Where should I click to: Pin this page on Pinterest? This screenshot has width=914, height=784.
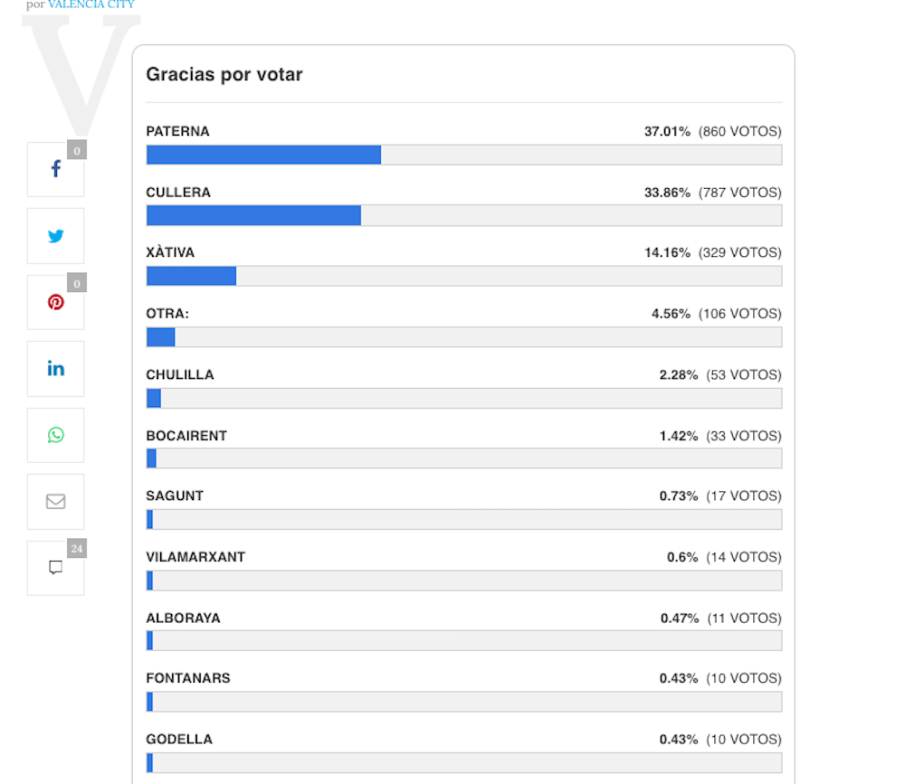(55, 302)
